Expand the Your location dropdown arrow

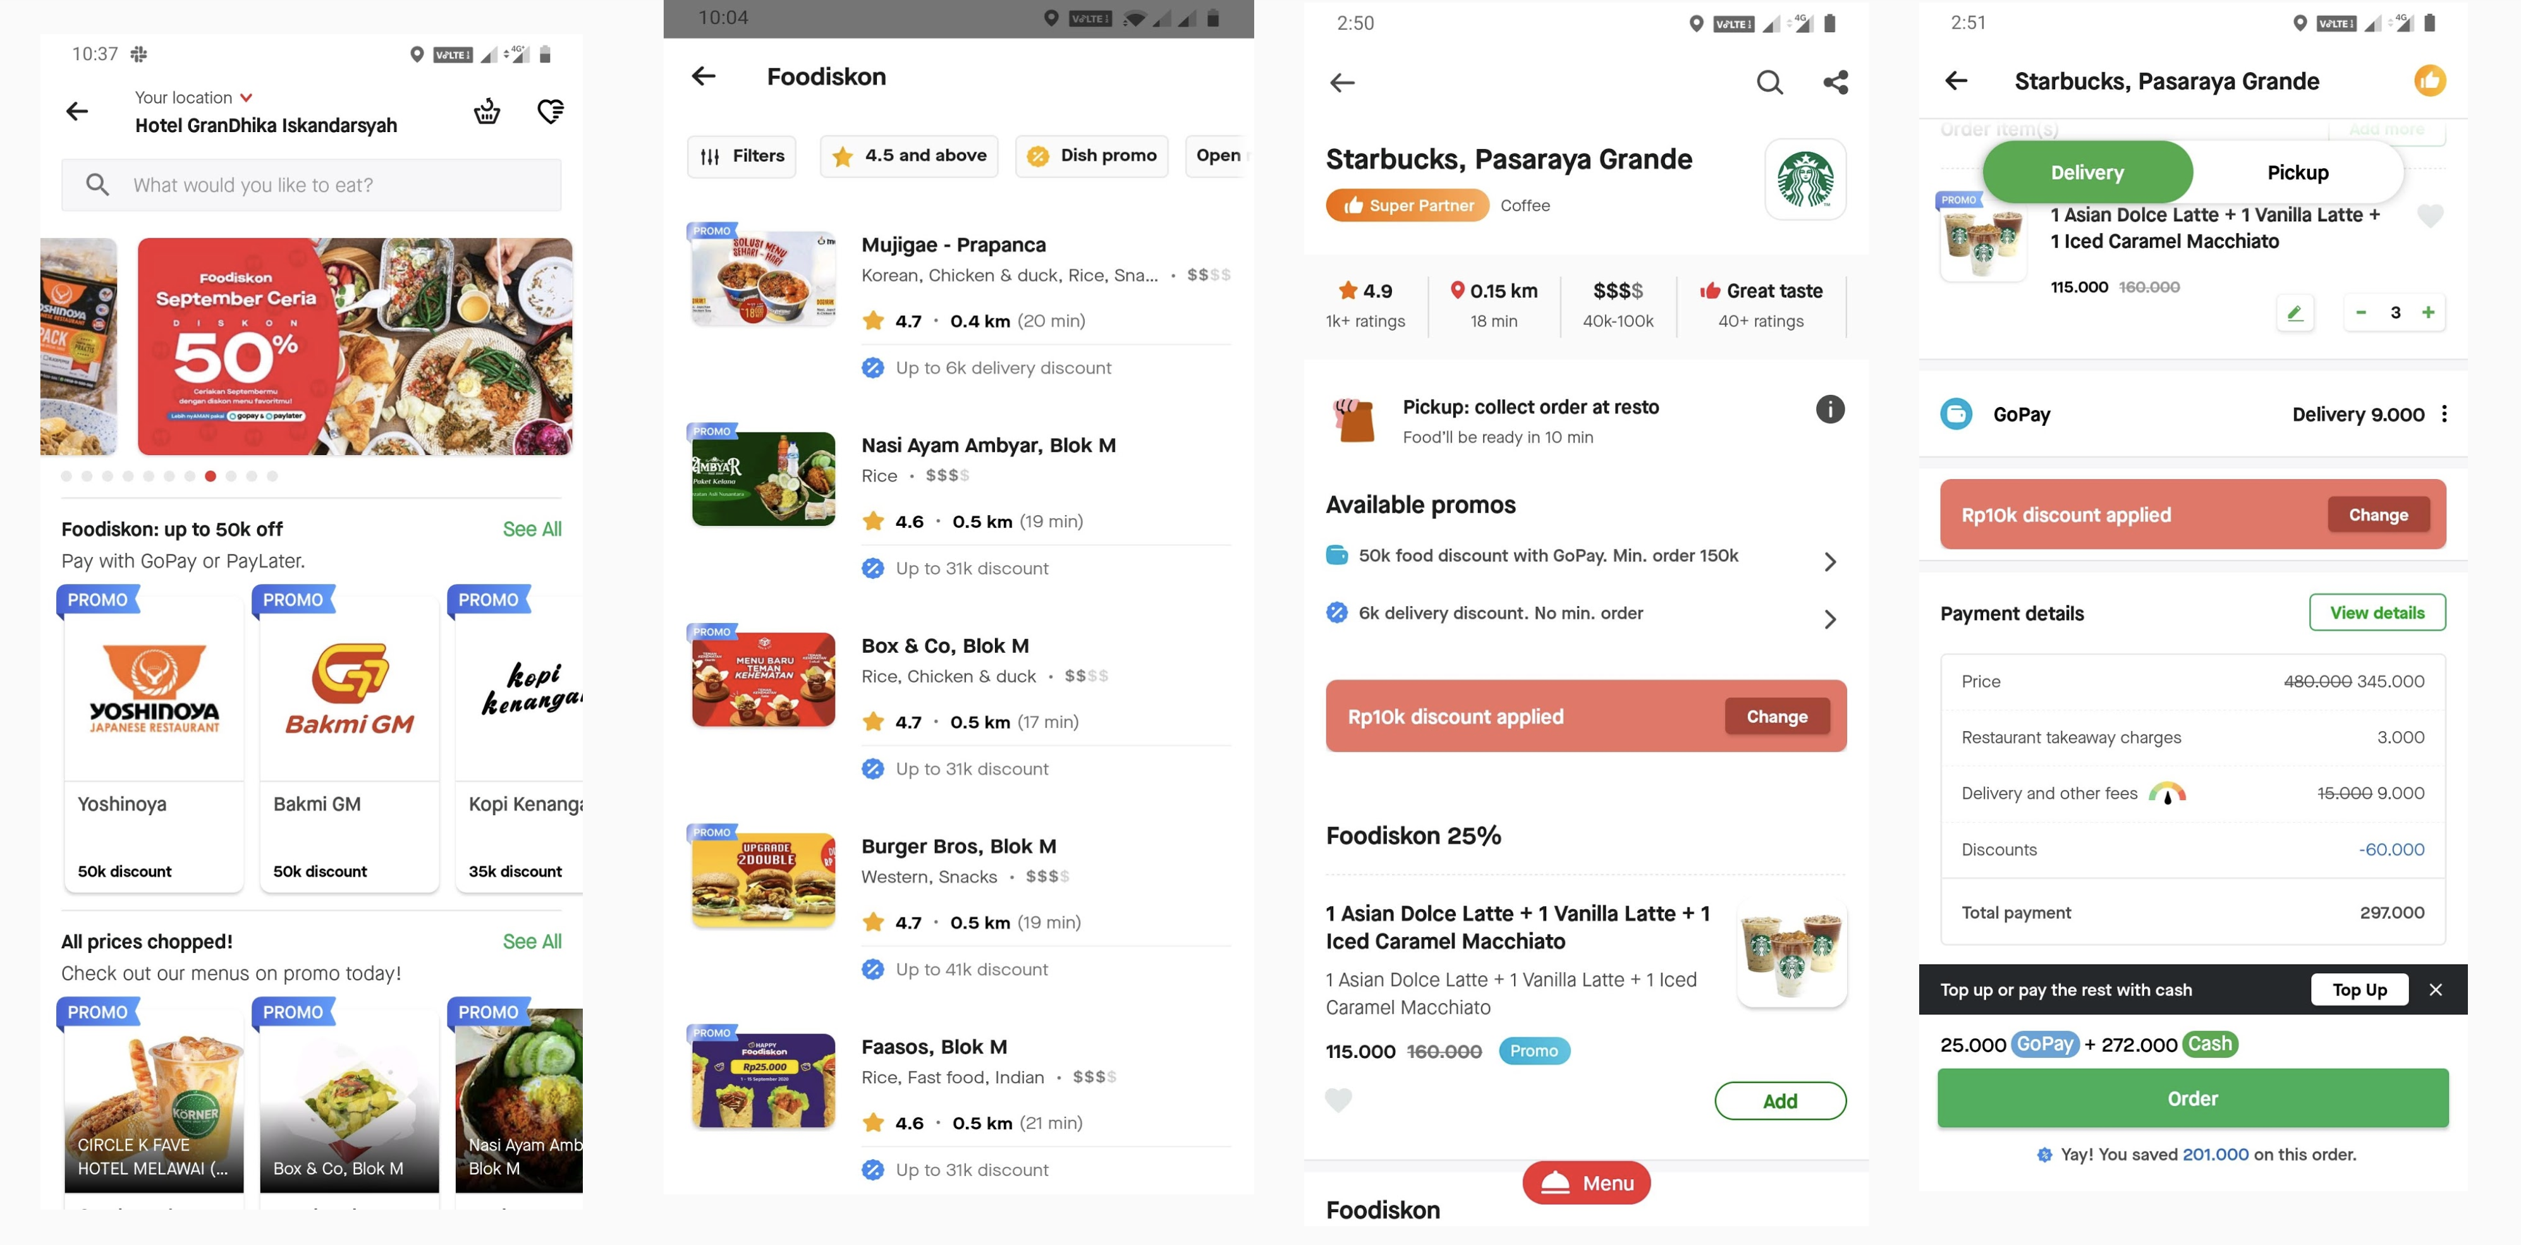[x=247, y=98]
